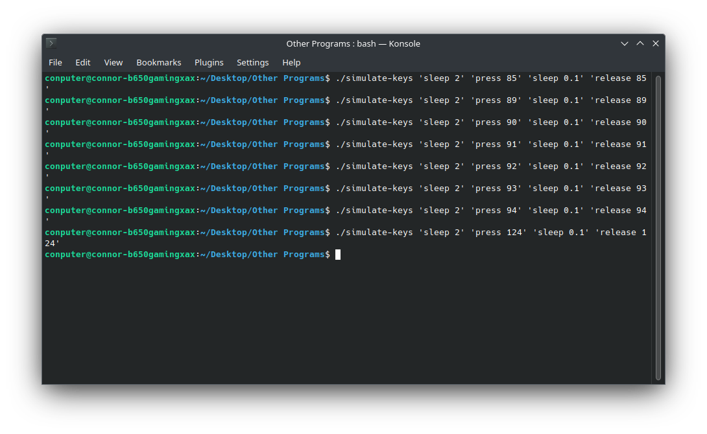Open the Edit menu
Viewport: 707px width, 434px height.
[x=82, y=63]
